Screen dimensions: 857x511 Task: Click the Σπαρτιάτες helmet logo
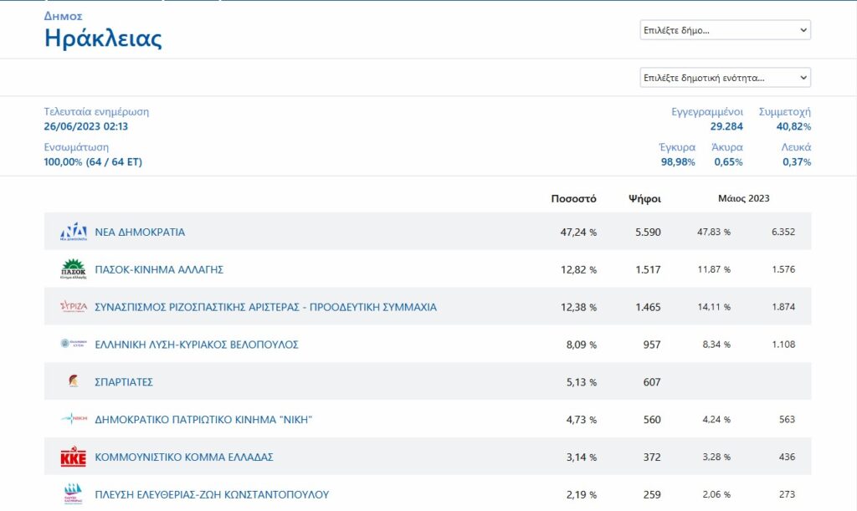[73, 381]
